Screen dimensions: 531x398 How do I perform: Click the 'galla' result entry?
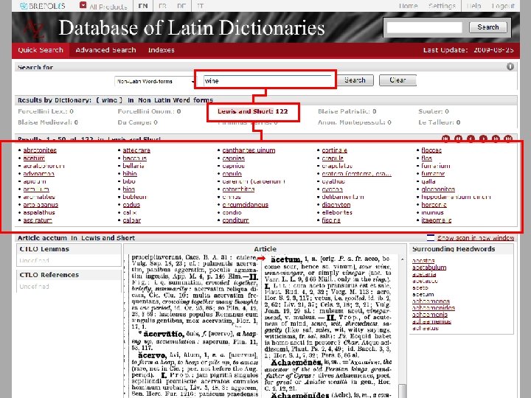[428, 181]
